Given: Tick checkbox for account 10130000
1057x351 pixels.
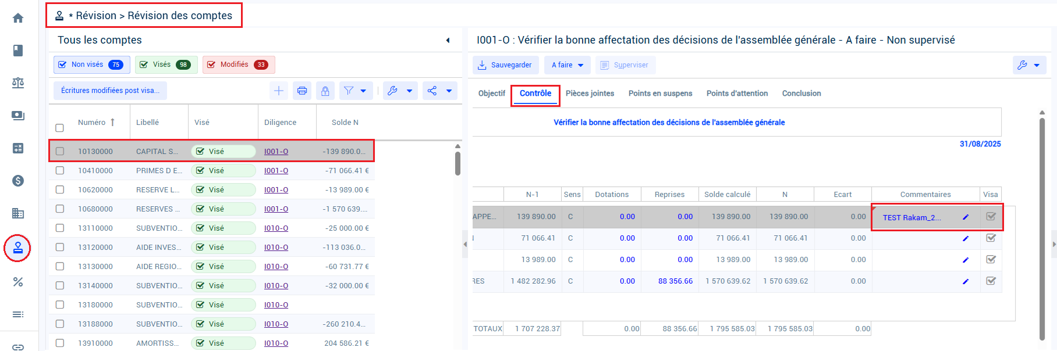Looking at the screenshot, I should 59,151.
